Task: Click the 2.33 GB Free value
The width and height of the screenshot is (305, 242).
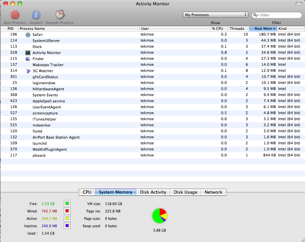Action: point(48,204)
